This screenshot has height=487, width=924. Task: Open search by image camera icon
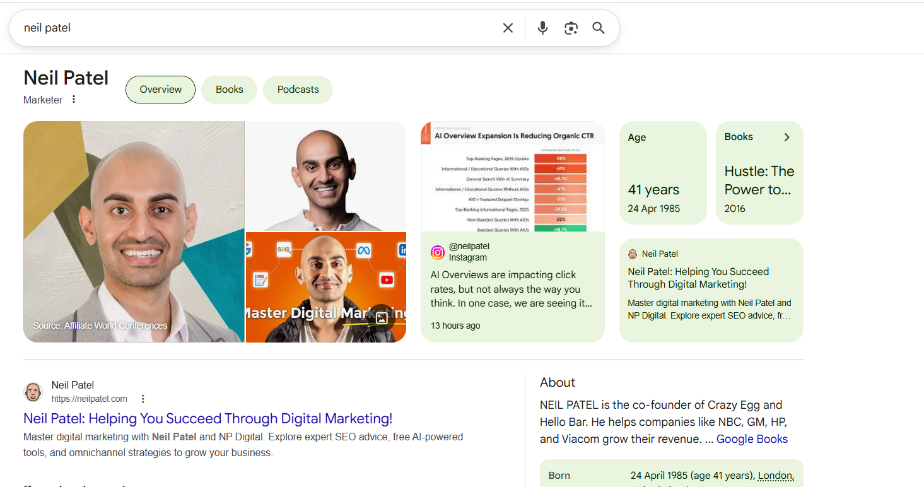pos(571,28)
